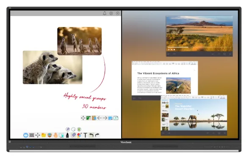The image size is (249, 157).
Task: Open the shapes tool
Action: pyautogui.click(x=80, y=135)
